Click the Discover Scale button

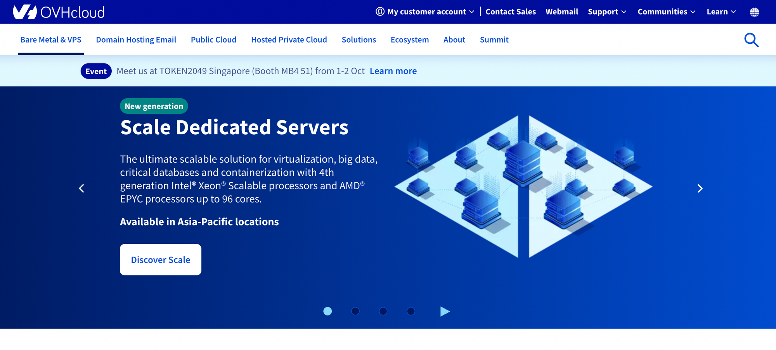[x=161, y=259]
